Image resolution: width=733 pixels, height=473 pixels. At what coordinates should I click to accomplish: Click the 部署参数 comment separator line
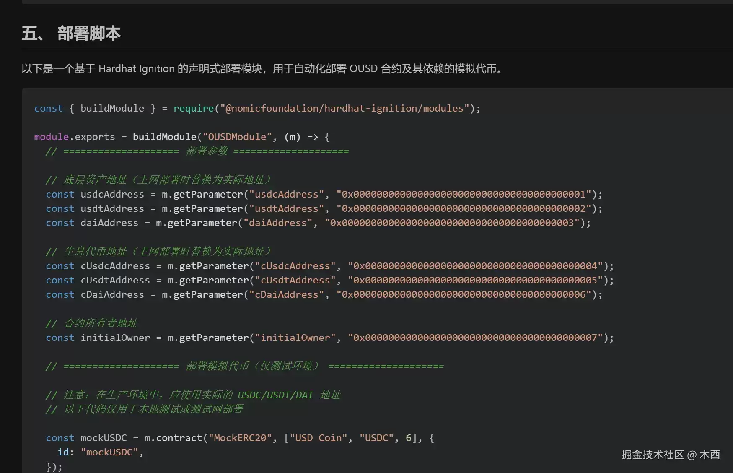coord(197,151)
